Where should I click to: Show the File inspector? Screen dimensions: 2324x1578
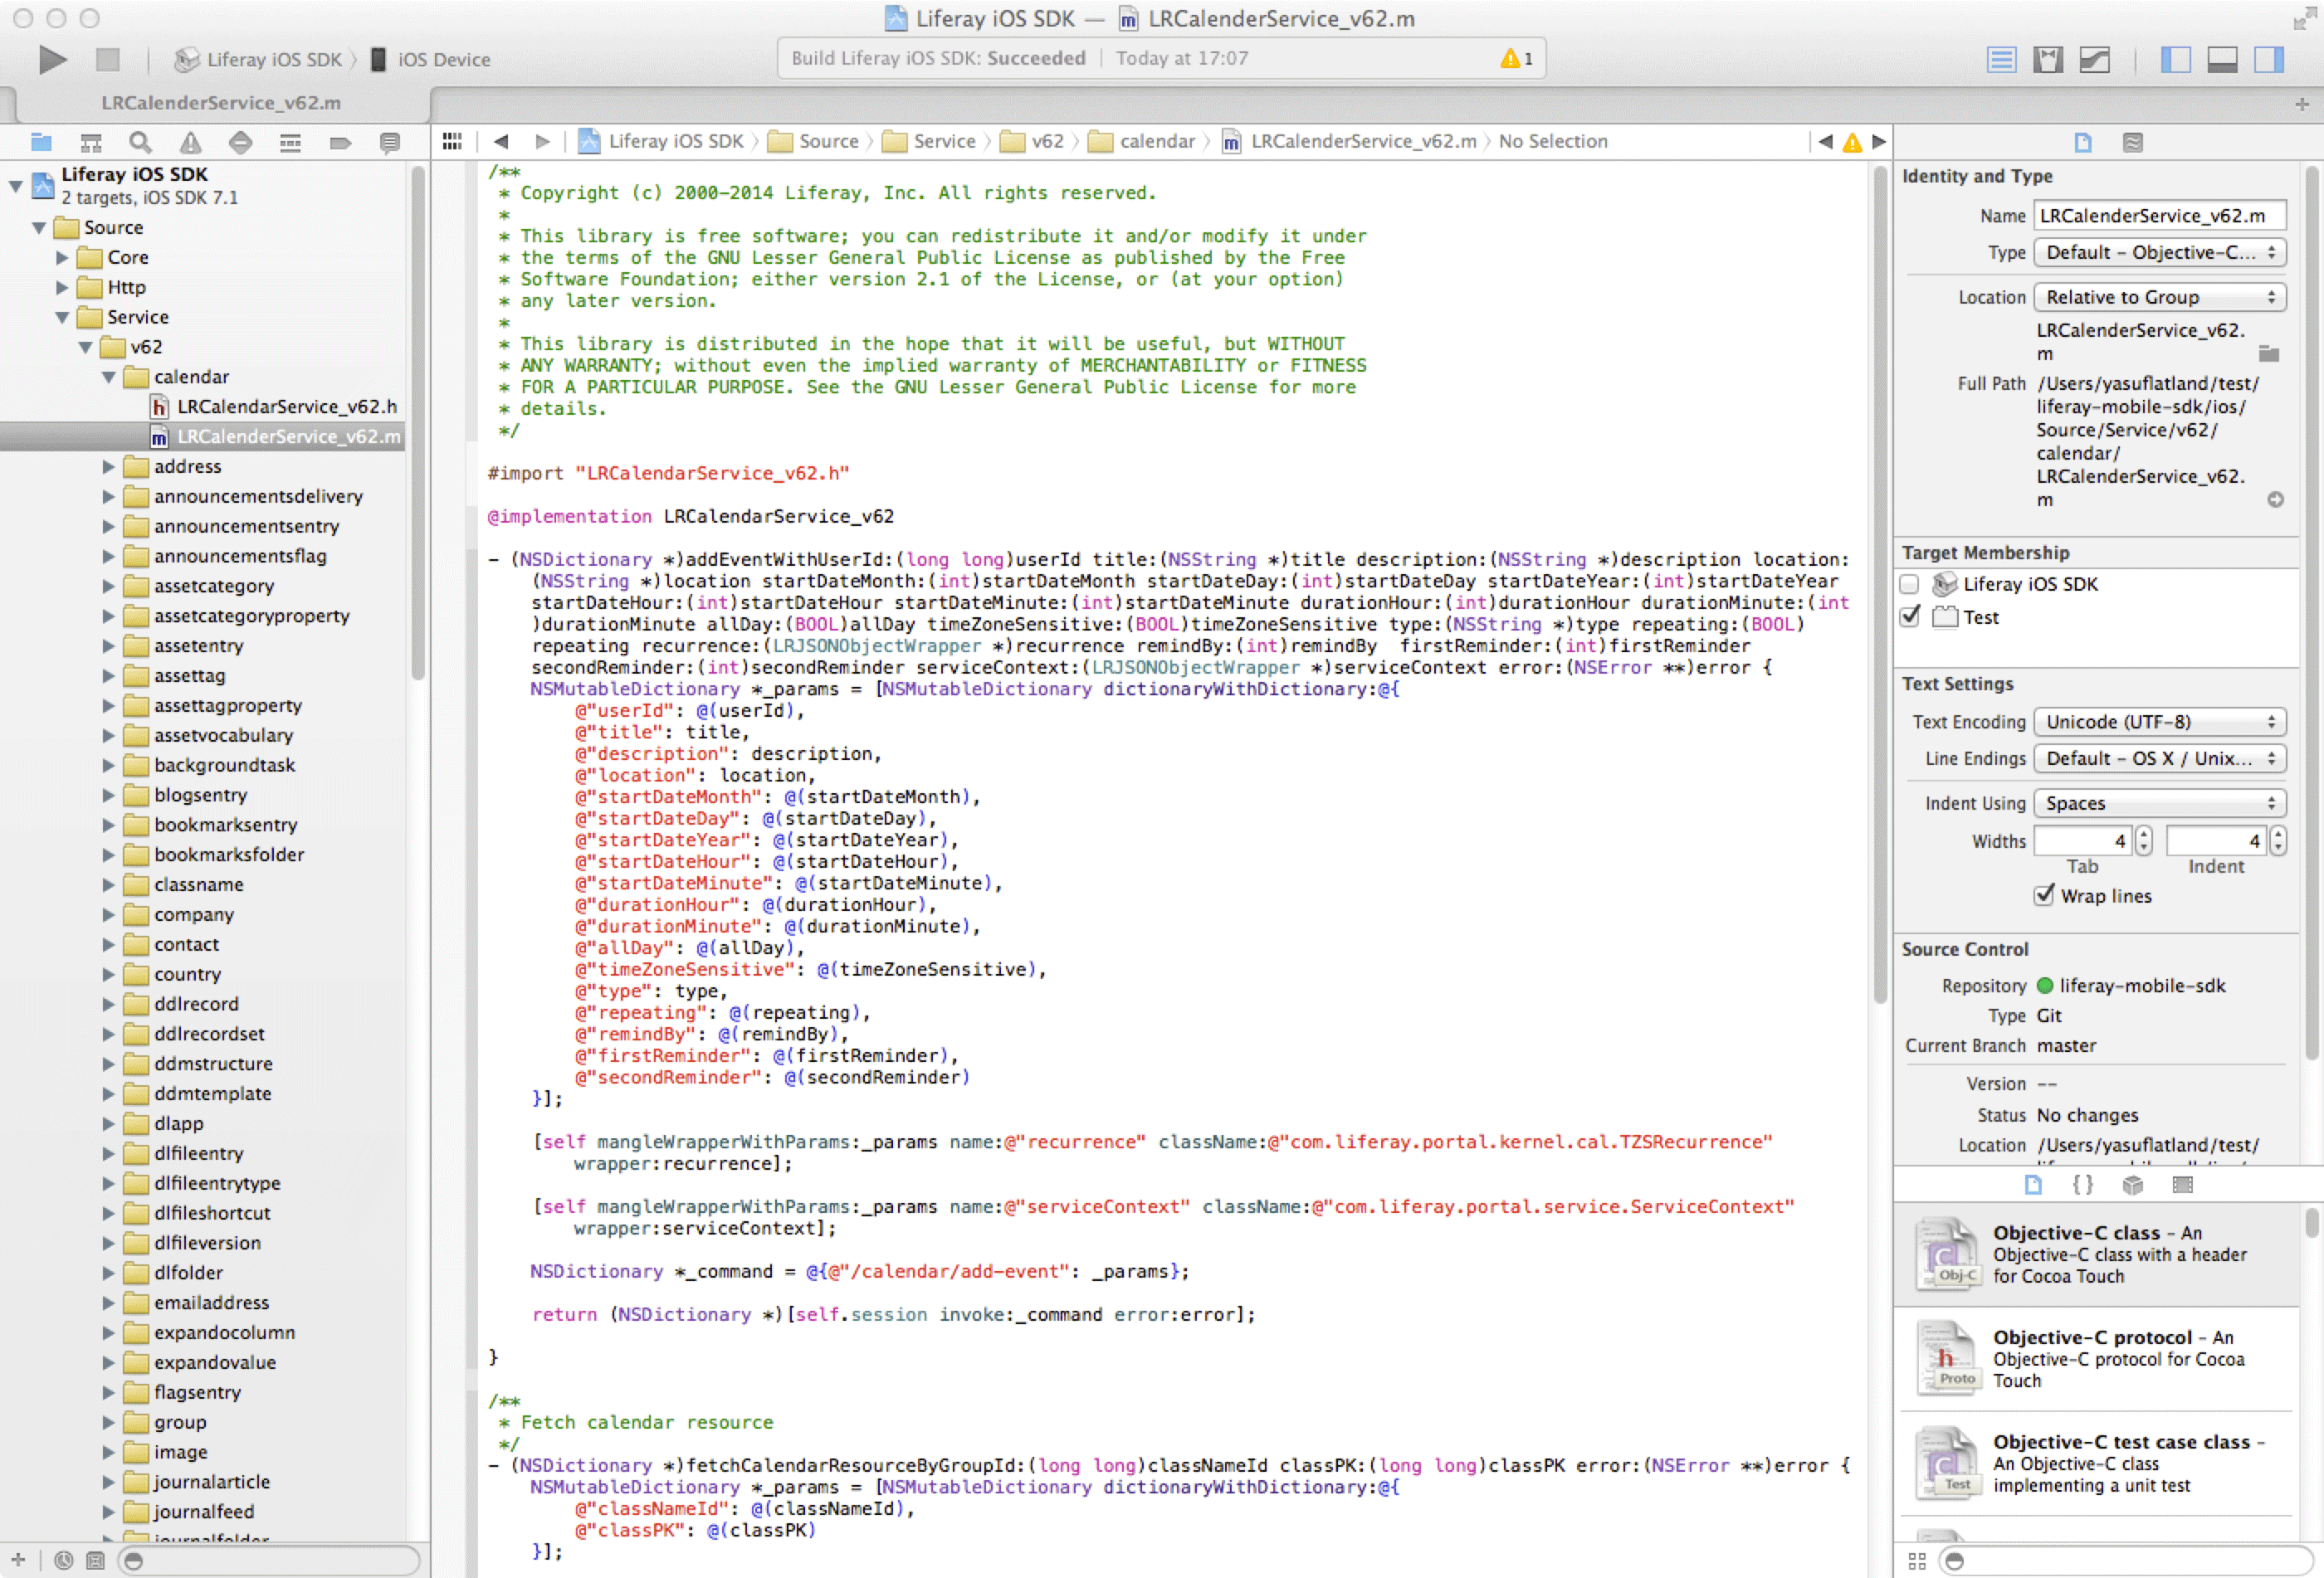[x=2082, y=143]
